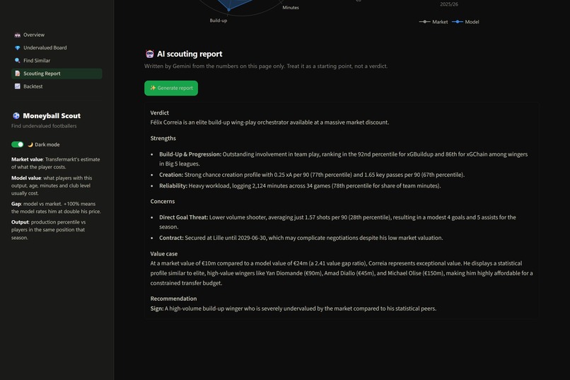Click the 'Recommendation' heading
570x380 pixels.
click(173, 298)
